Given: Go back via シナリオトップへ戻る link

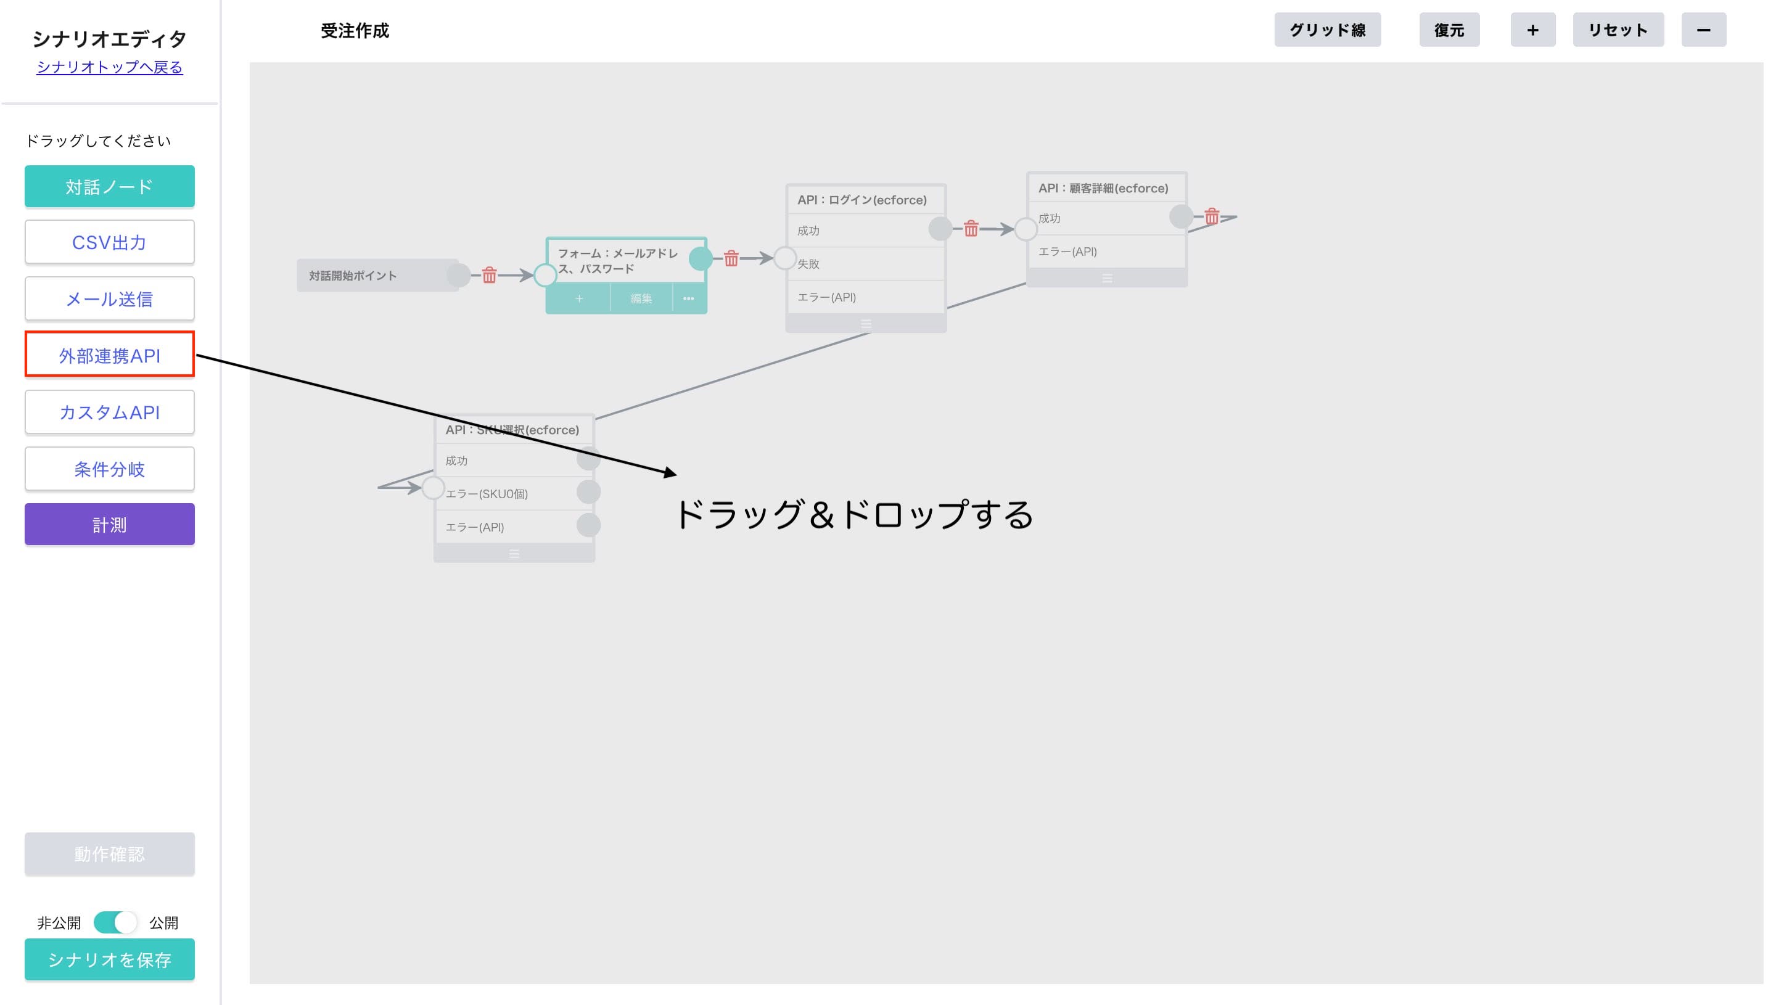Looking at the screenshot, I should pos(110,67).
